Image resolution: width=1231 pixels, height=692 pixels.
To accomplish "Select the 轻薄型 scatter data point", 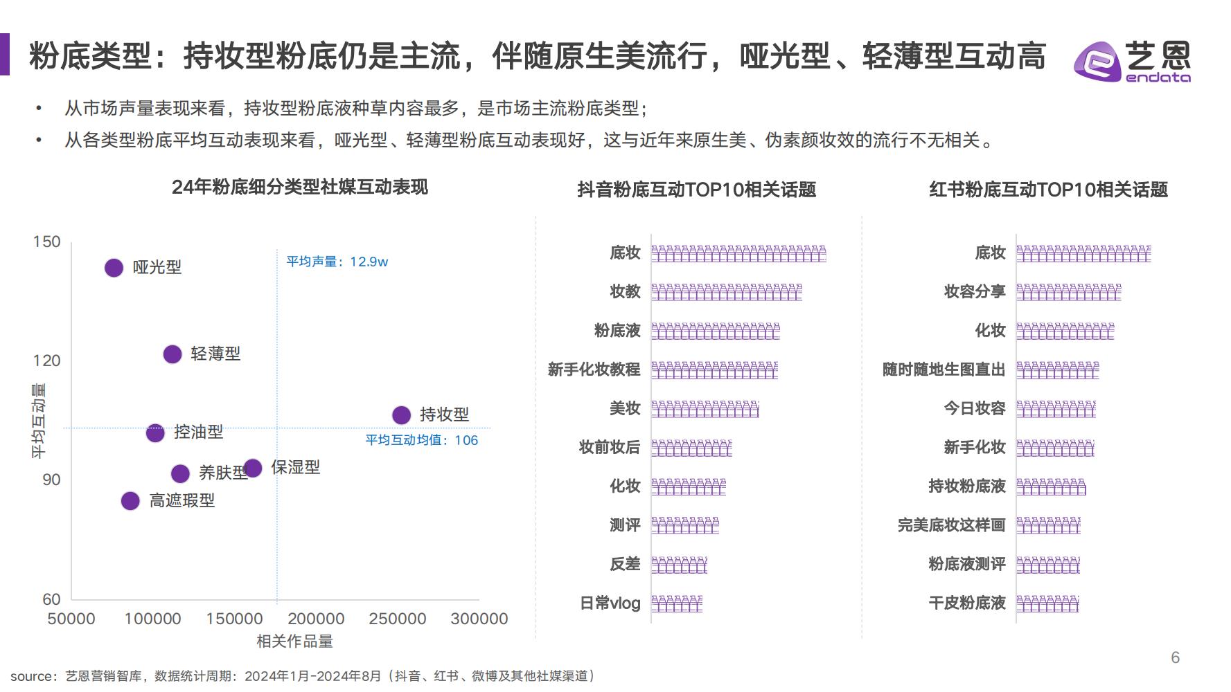I will point(172,354).
